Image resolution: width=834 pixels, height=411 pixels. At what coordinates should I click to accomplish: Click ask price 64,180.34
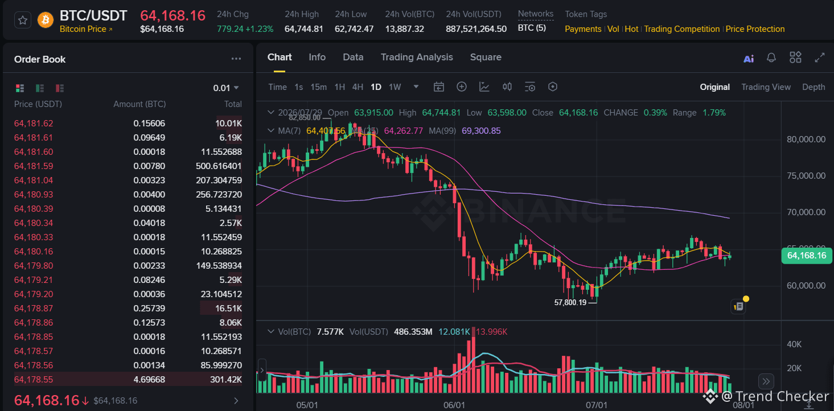(x=34, y=223)
